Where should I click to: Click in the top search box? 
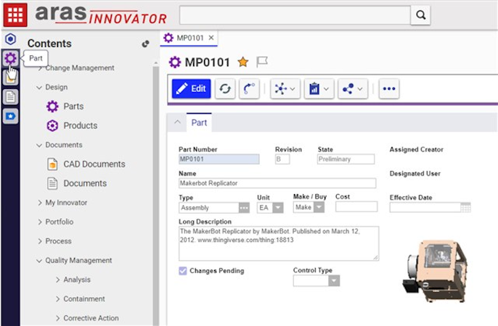coord(295,15)
